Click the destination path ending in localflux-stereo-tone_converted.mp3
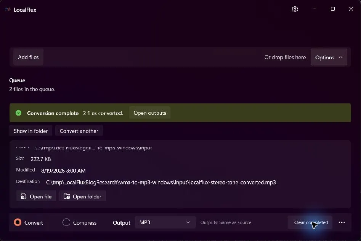 pyautogui.click(x=161, y=182)
